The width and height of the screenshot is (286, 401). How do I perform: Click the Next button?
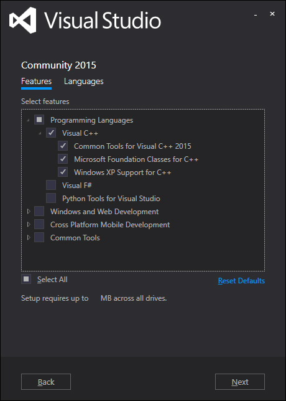click(x=240, y=382)
